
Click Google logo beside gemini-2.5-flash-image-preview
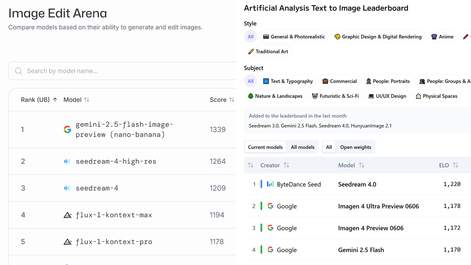[67, 129]
